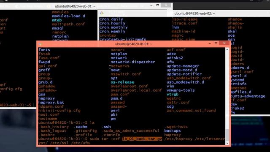Click the PuTTY icon in the lb-01 title bar
Image resolution: width=270 pixels, height=152 pixels.
[x=40, y=44]
